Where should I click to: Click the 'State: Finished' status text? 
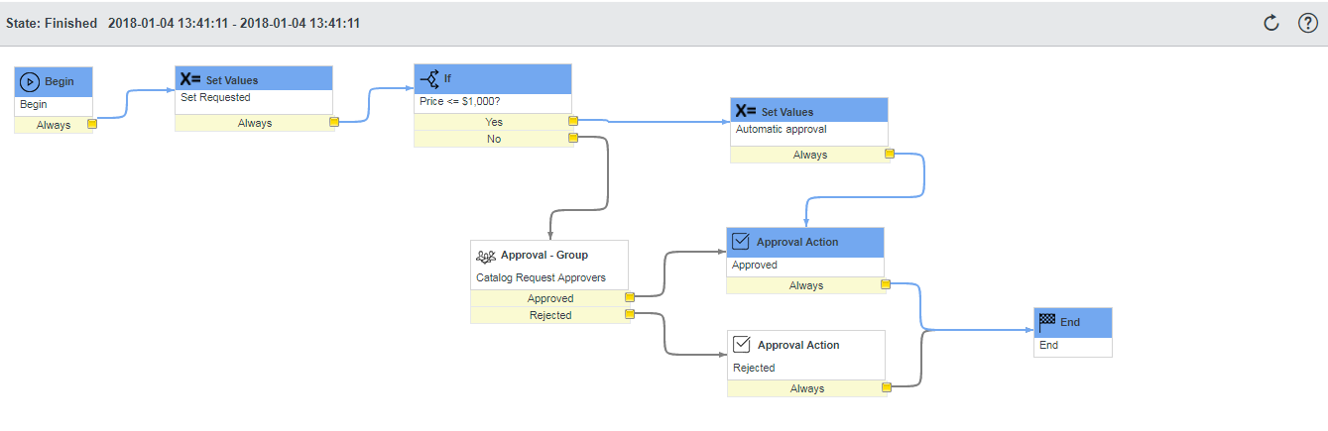[52, 23]
